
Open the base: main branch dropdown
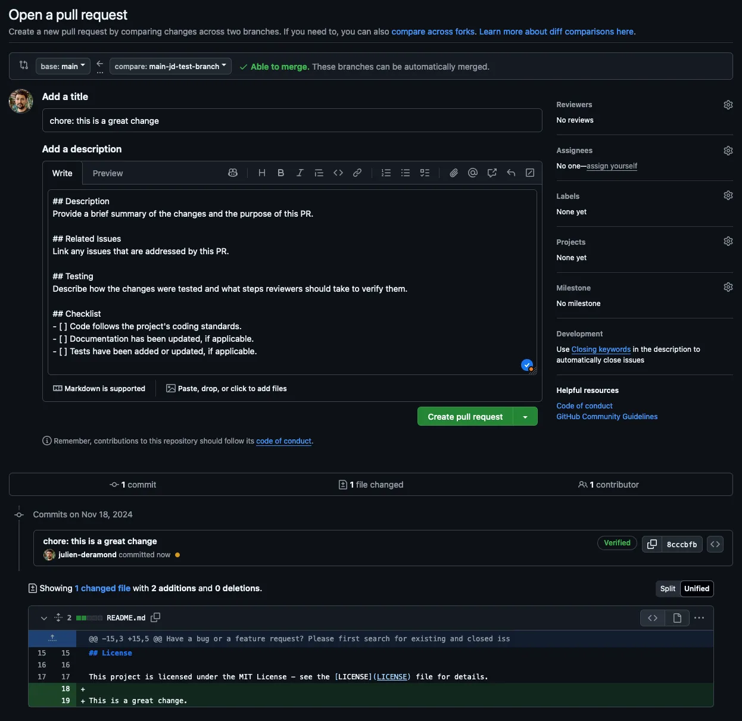point(63,66)
